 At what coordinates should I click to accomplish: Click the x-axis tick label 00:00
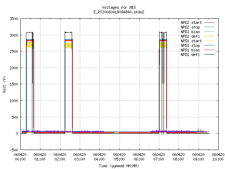(20, 159)
